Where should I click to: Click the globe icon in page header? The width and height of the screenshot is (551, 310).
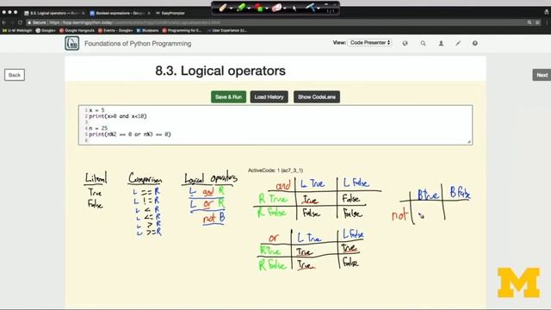[x=406, y=43]
